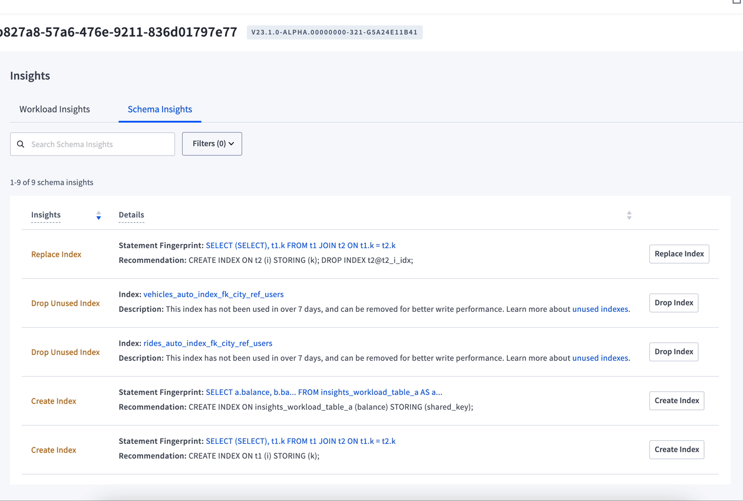
Task: Open the Replace Index row statement fingerprint link
Action: (300, 245)
